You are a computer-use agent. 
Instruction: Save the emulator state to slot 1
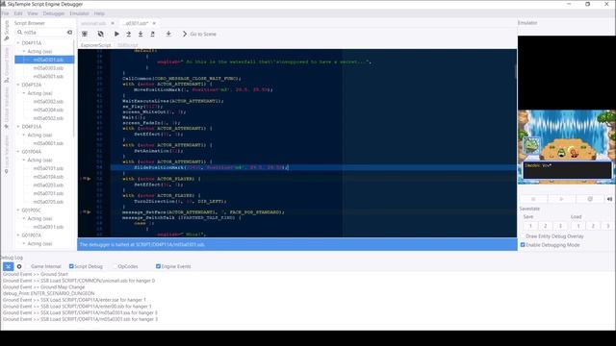click(x=530, y=226)
